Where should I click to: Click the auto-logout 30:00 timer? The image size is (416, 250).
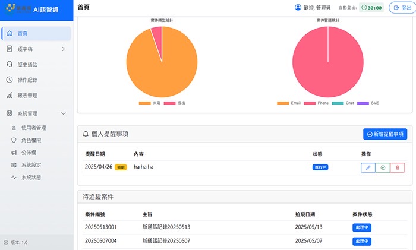[372, 8]
